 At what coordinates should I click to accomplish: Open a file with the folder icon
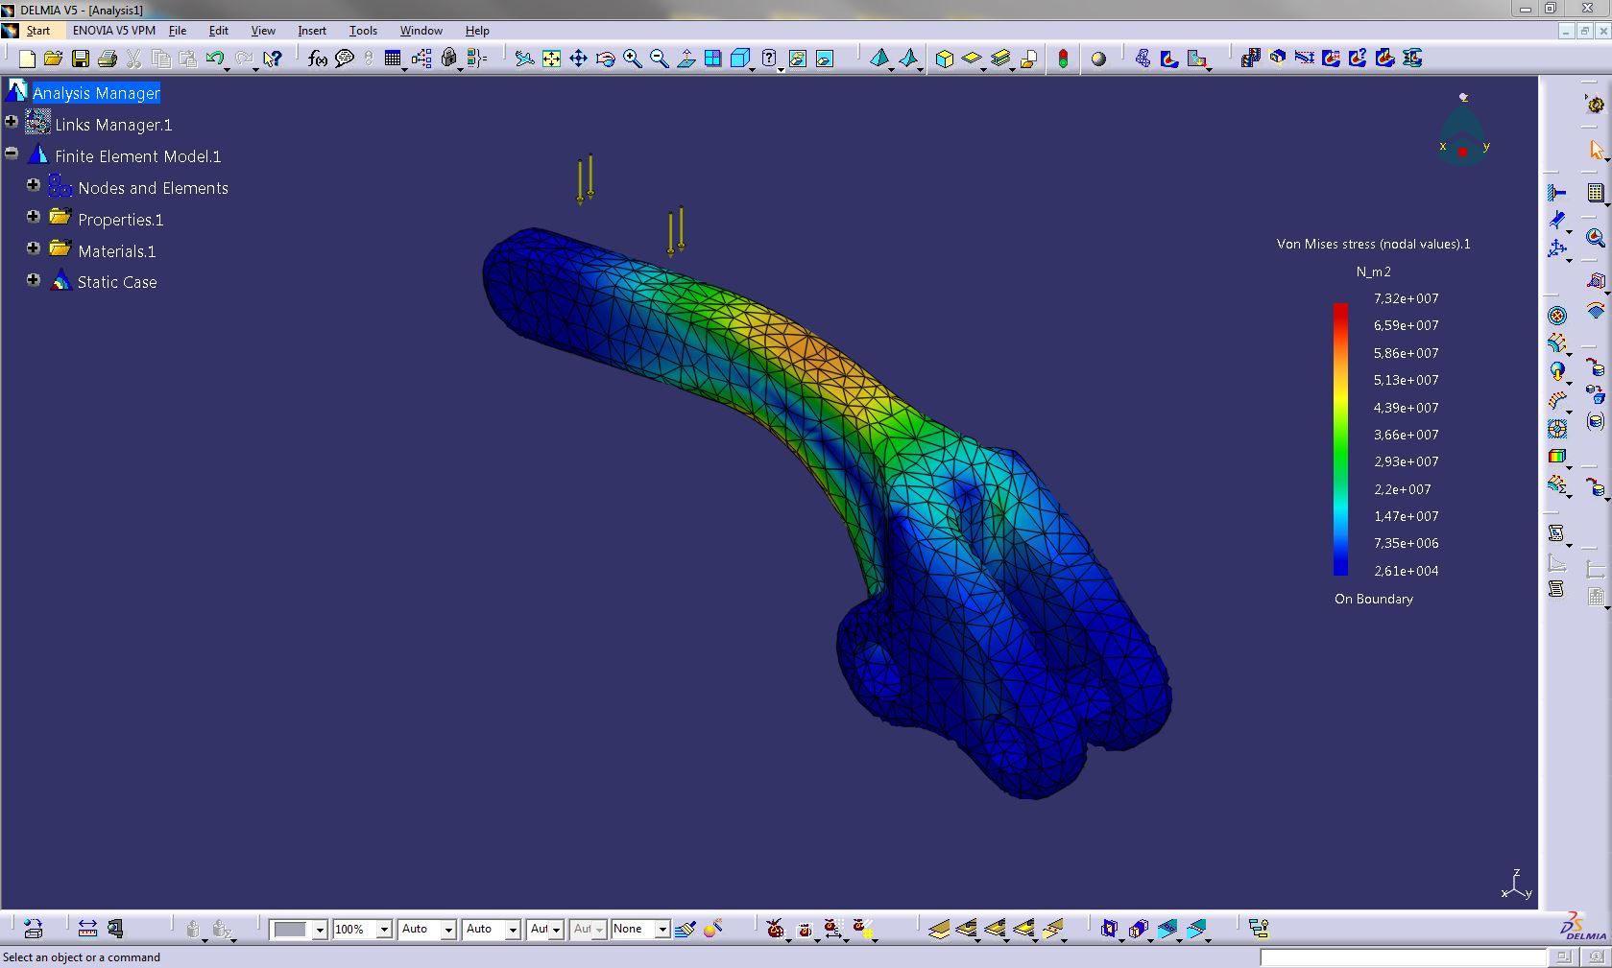coord(54,59)
